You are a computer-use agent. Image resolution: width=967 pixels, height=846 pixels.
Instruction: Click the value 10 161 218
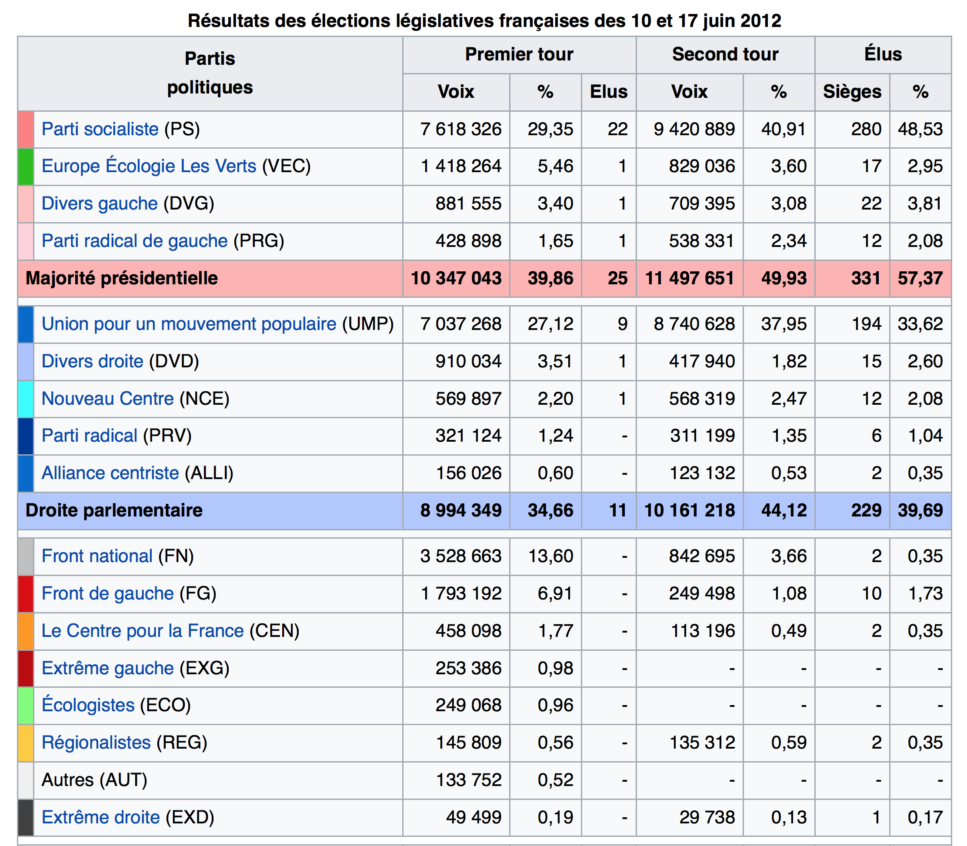[690, 510]
